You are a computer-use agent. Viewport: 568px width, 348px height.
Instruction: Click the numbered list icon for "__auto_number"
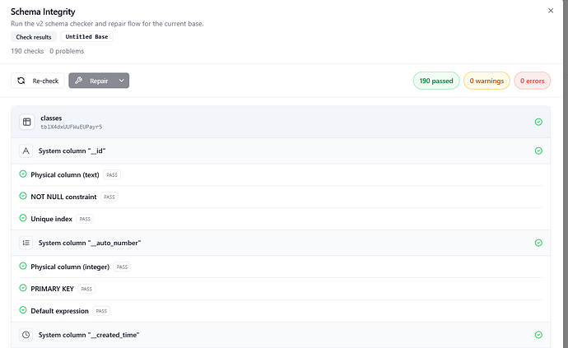(x=26, y=243)
